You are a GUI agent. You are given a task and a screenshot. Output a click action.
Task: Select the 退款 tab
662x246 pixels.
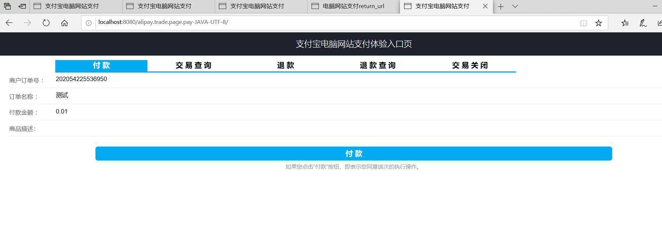pyautogui.click(x=286, y=66)
